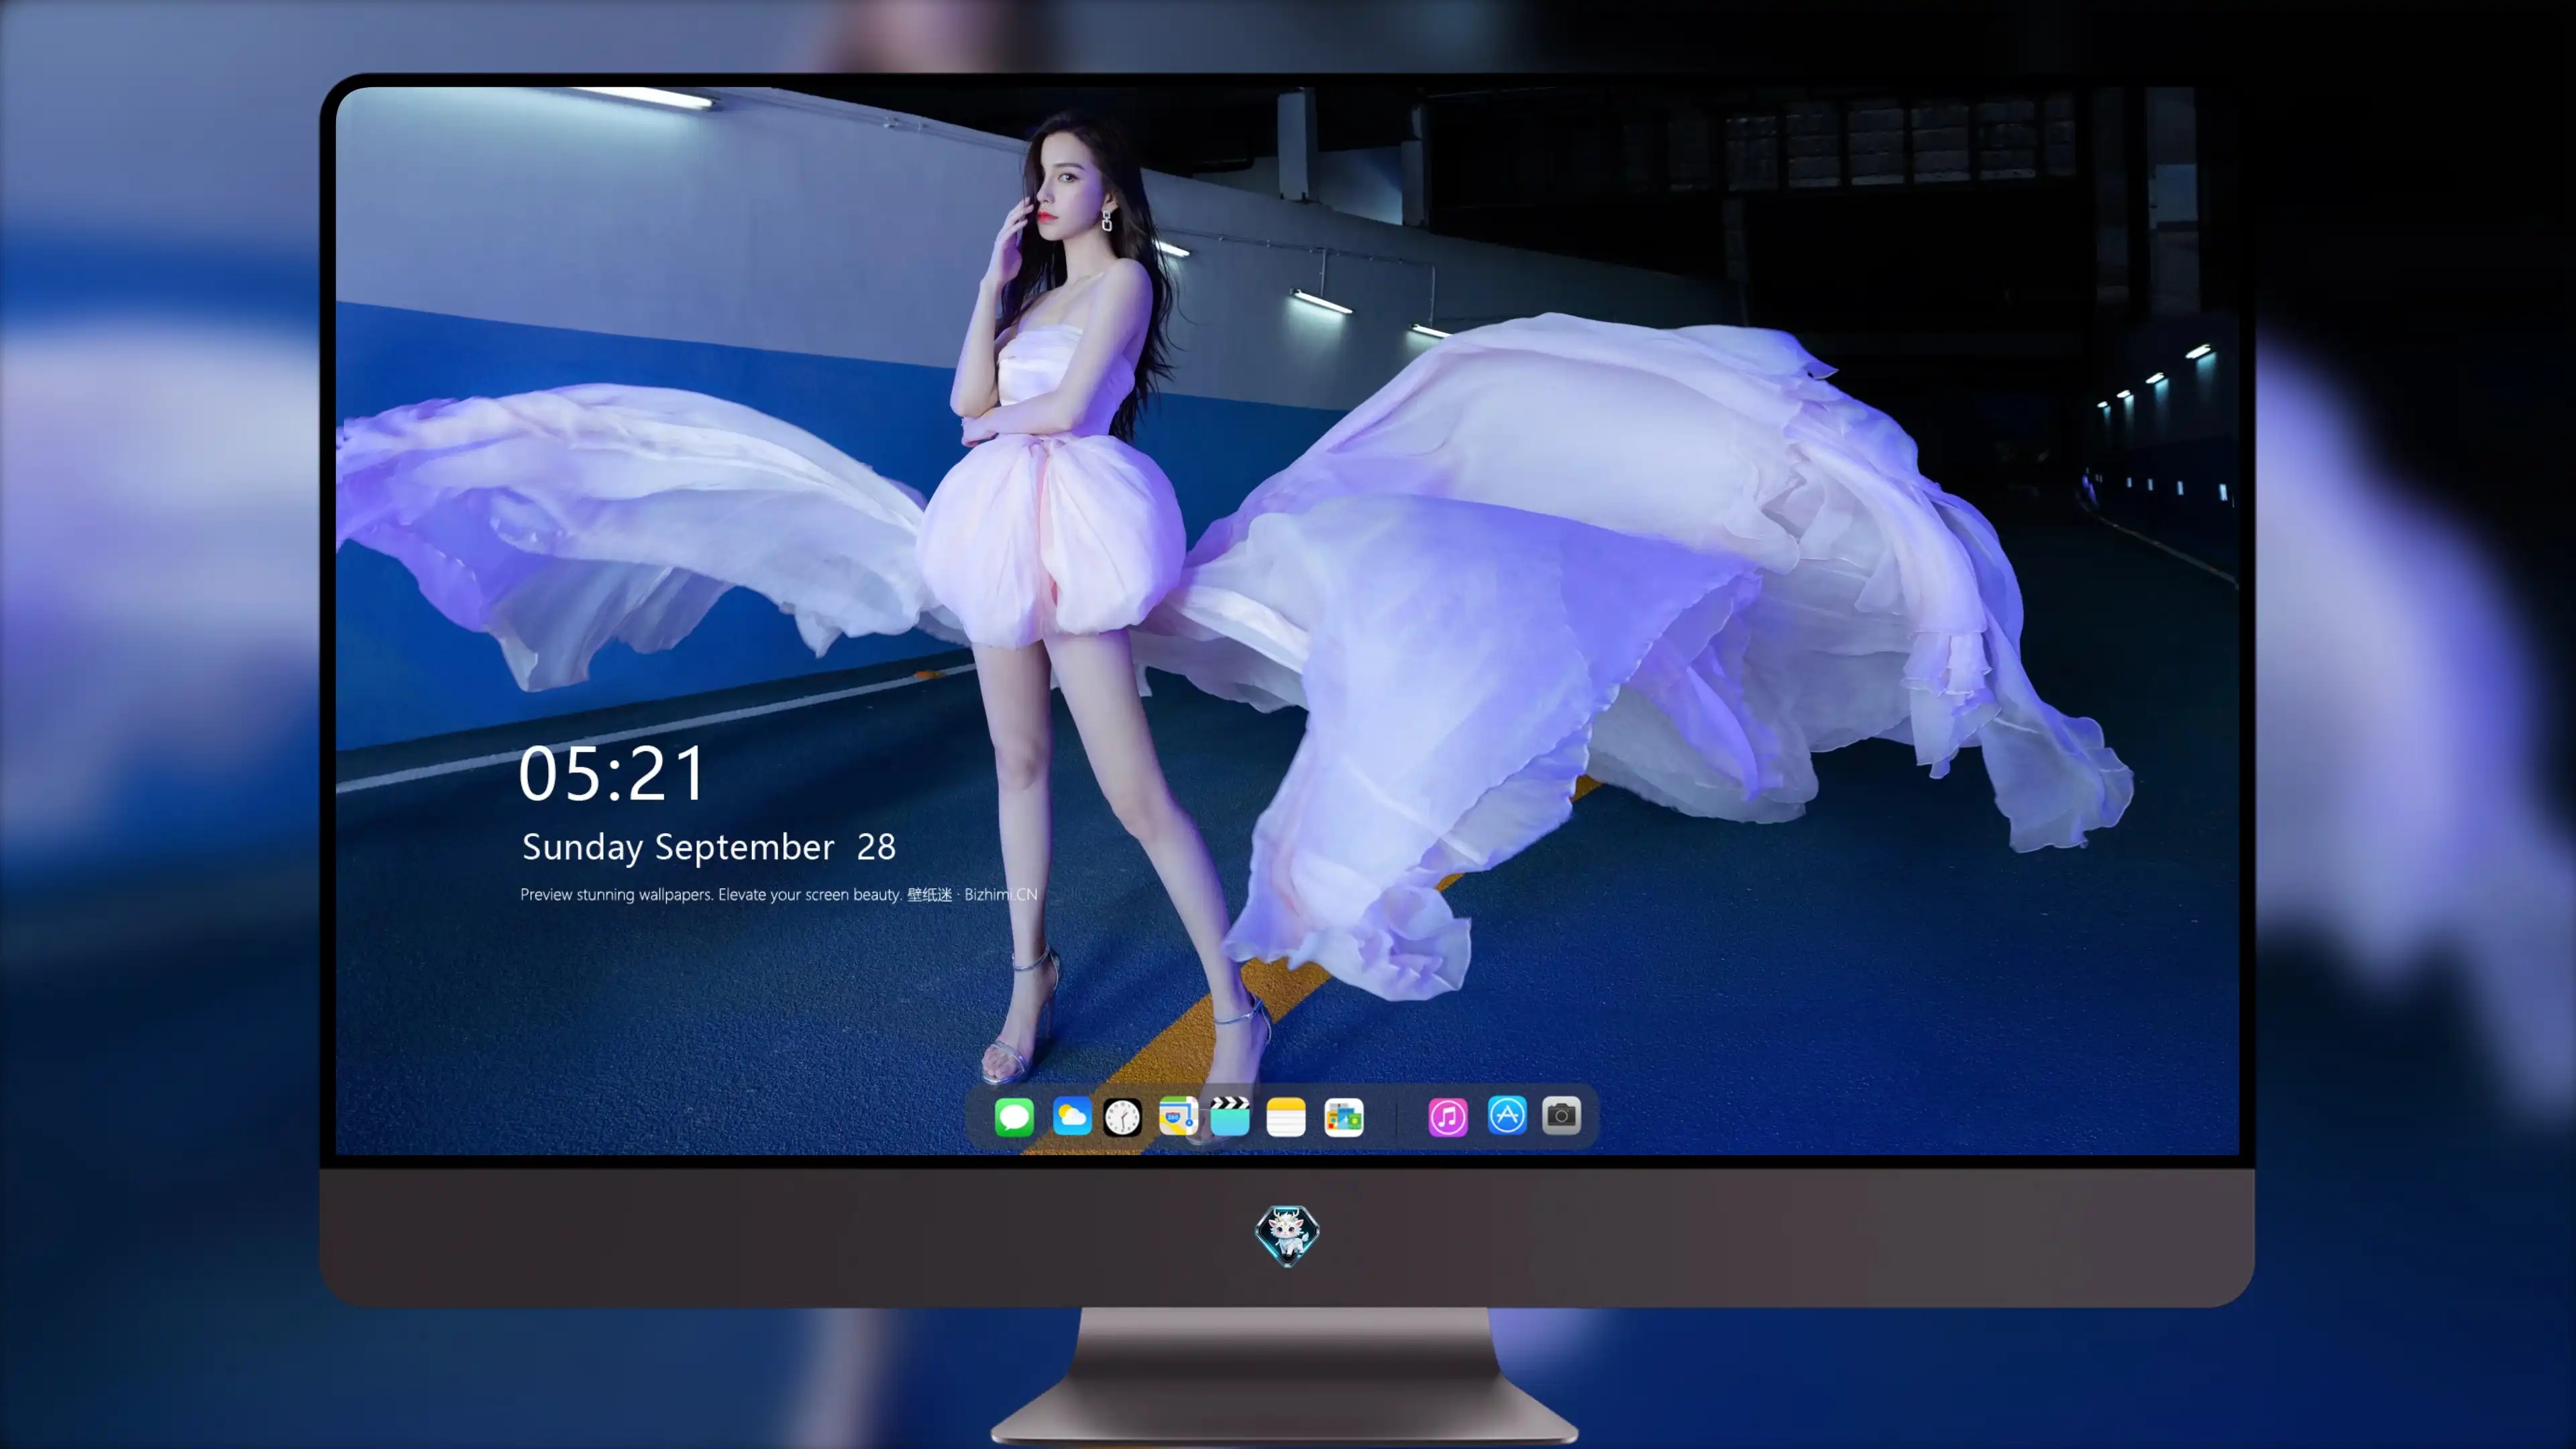Open the App Store icon in the dock
Screen dimensions: 2576x1449
tap(1507, 1115)
